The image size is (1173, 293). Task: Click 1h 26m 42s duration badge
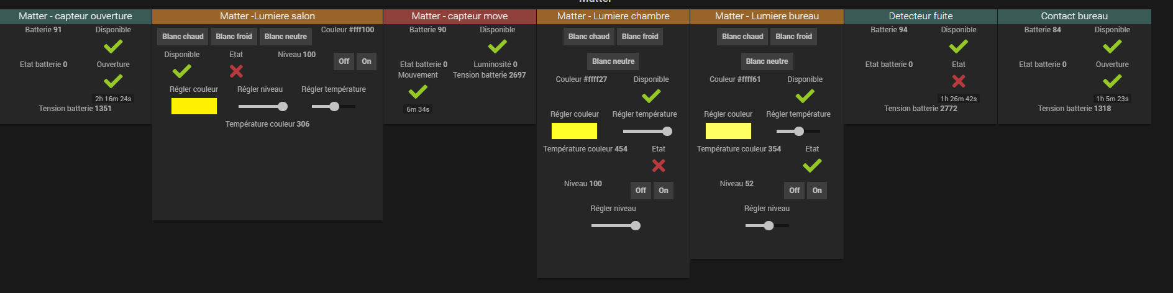click(x=959, y=99)
